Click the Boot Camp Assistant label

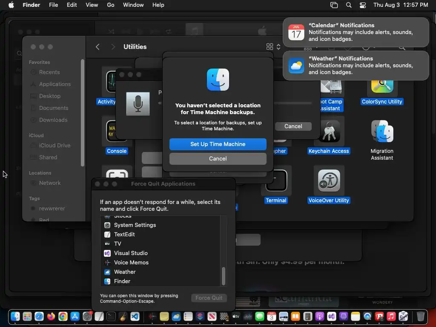point(330,105)
